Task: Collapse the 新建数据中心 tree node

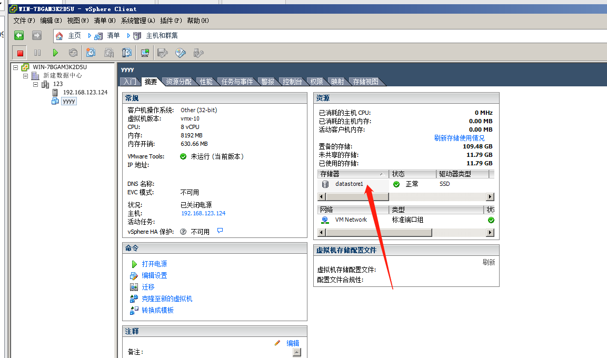Action: [x=26, y=76]
